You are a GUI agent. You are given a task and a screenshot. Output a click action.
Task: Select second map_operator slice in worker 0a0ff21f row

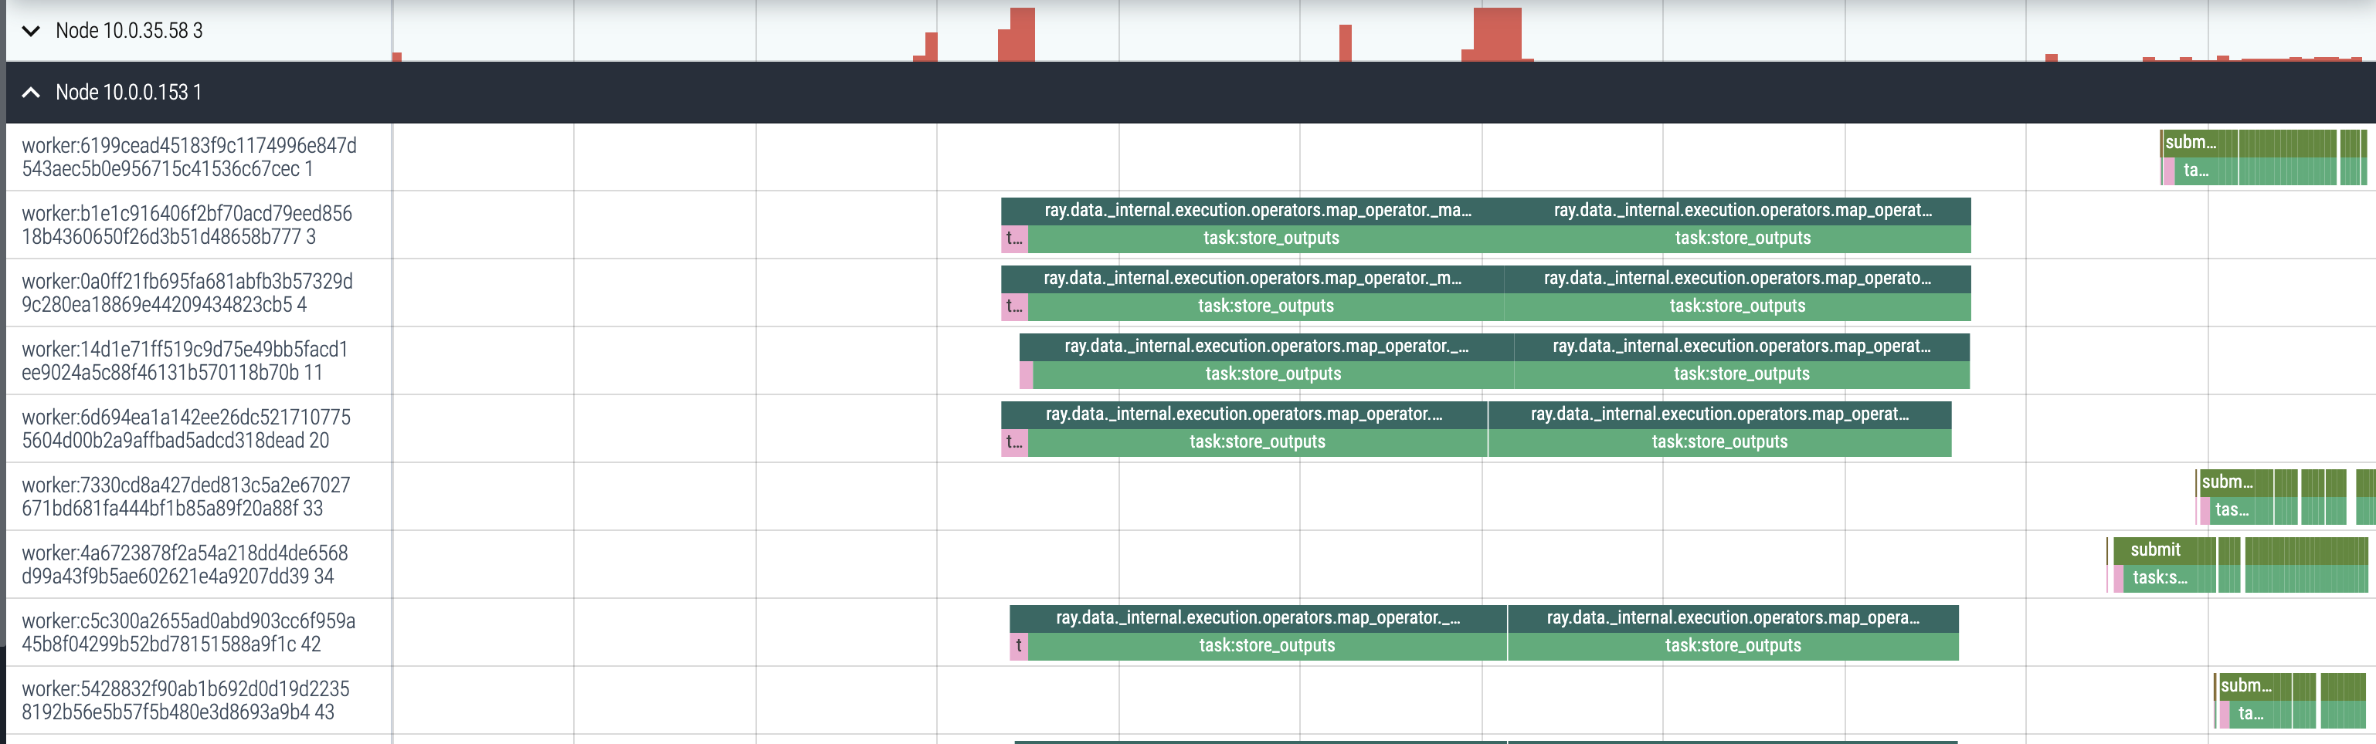tap(1738, 279)
